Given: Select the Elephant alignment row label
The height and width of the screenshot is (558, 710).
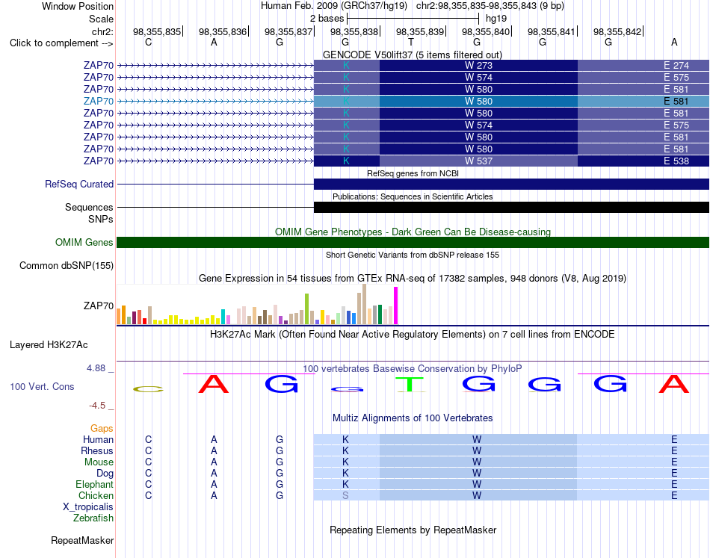Looking at the screenshot, I should tap(95, 484).
